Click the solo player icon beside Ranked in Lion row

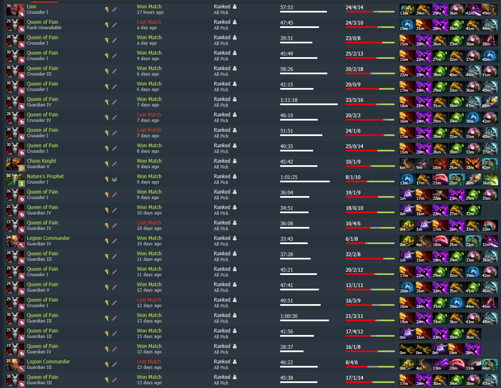point(235,7)
